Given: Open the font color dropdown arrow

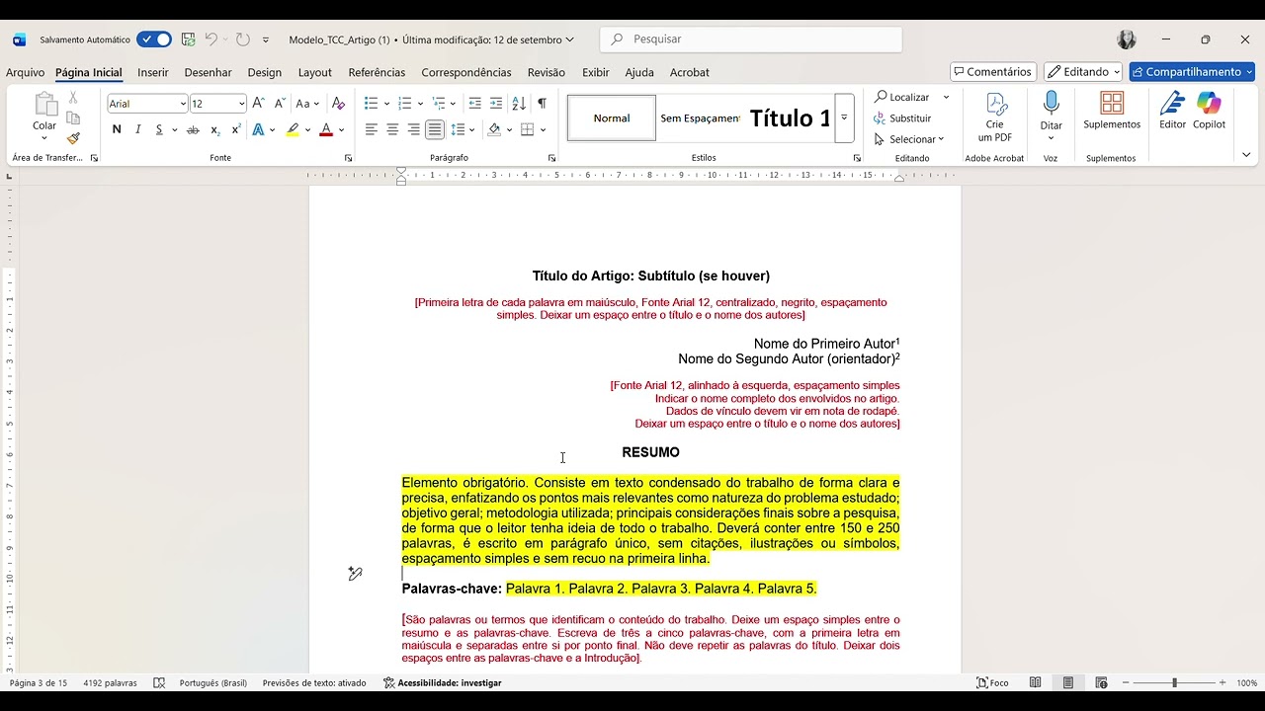Looking at the screenshot, I should 342,129.
